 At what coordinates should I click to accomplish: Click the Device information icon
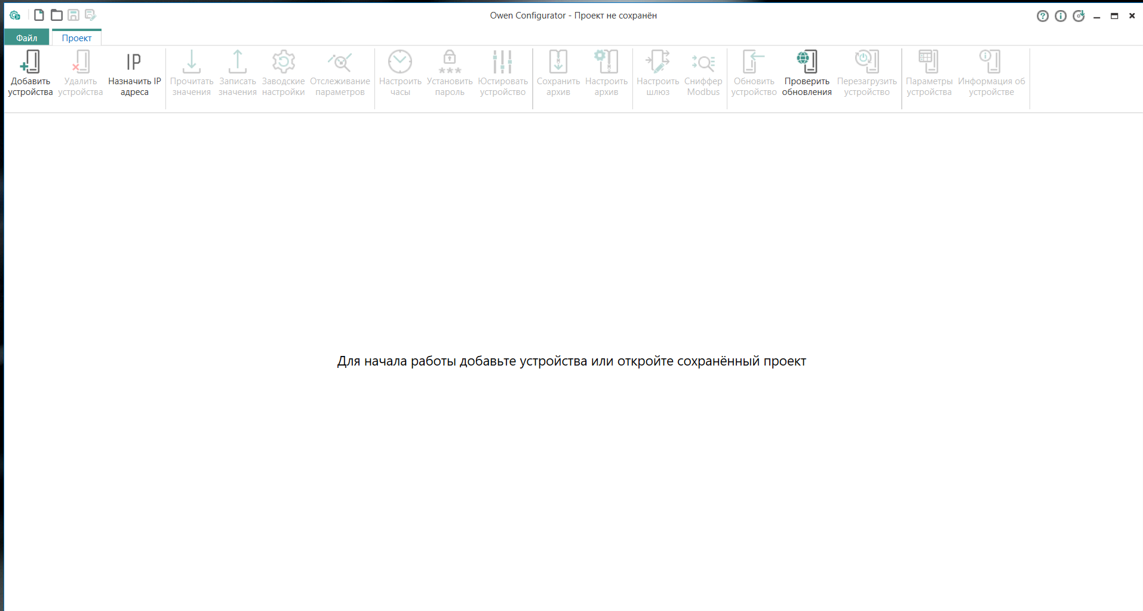point(991,62)
